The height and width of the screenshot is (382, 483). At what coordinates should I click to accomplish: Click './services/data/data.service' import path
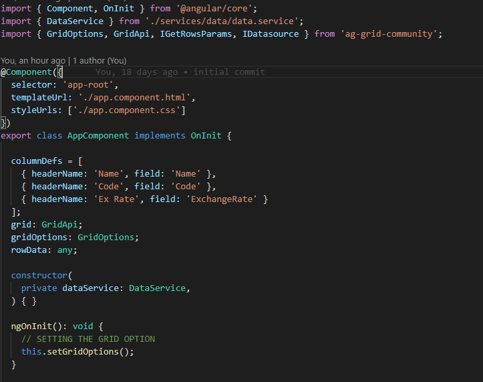222,21
